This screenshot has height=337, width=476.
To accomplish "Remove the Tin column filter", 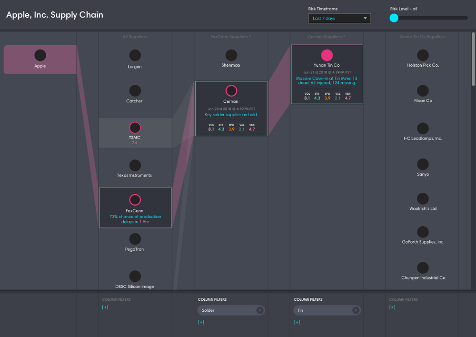I will click(x=356, y=310).
